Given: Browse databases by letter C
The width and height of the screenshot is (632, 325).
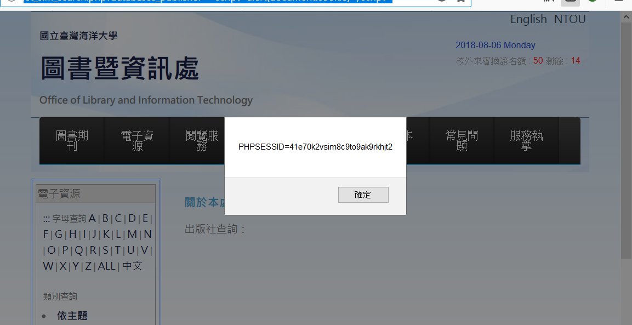Looking at the screenshot, I should click(118, 219).
